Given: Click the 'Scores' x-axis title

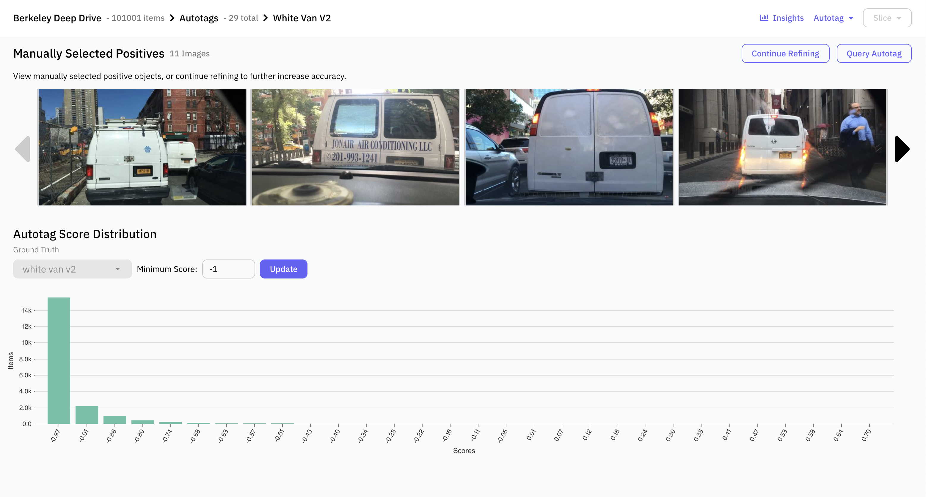Looking at the screenshot, I should pos(464,450).
